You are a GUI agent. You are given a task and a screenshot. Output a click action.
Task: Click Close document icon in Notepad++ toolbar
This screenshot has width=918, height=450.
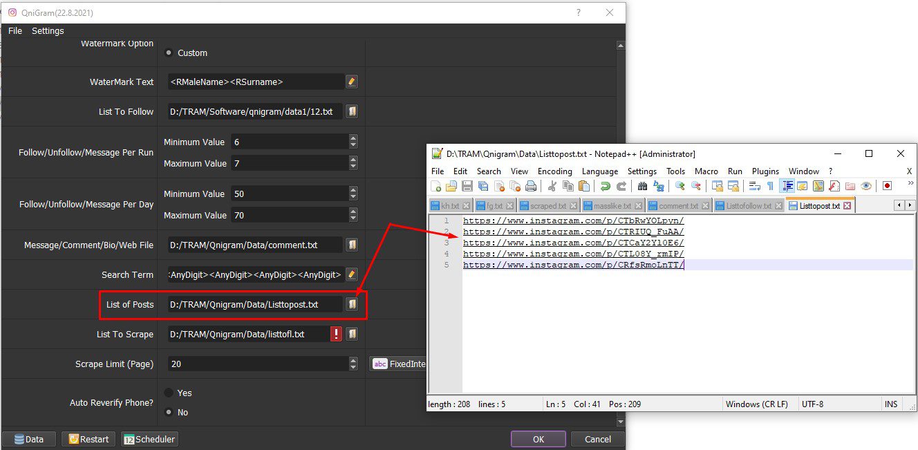[x=499, y=186]
